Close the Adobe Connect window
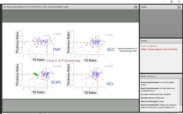 179,2
